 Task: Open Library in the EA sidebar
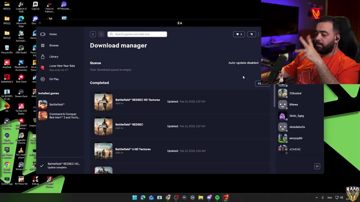(54, 57)
